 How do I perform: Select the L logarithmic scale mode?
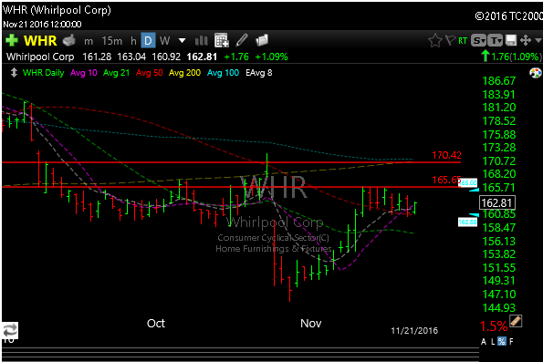(493, 342)
